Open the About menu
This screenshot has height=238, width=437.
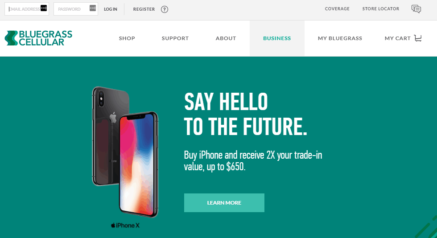point(226,38)
